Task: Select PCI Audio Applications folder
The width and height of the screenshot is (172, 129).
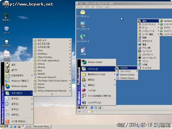Action: [52, 61]
